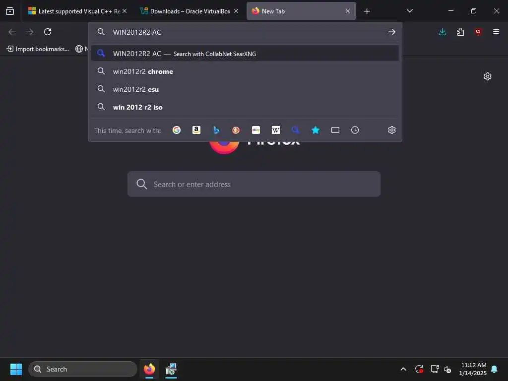Search with Amazon one-off engine icon

[x=196, y=130]
